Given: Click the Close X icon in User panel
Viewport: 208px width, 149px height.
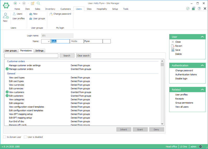Looking at the screenshot, I should (x=173, y=42).
